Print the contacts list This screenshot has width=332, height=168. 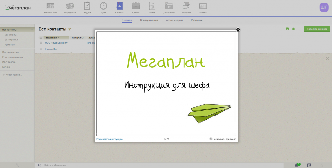pyautogui.click(x=287, y=29)
